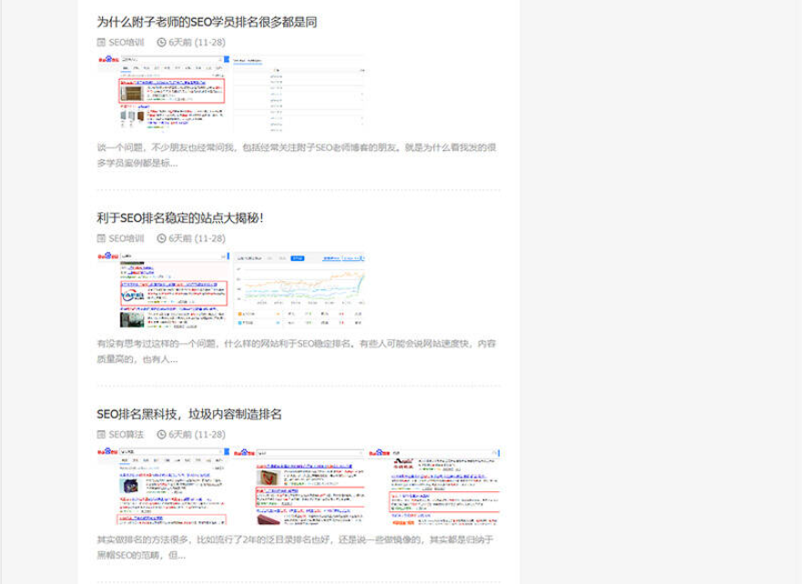Open article SEO排名黑科技，垃圾内容制造排名
The height and width of the screenshot is (584, 802).
(189, 414)
